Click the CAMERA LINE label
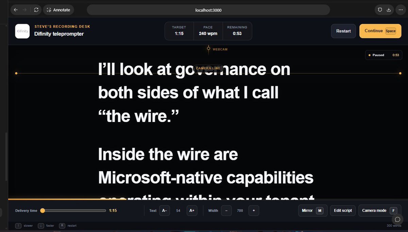The image size is (408, 232). pyautogui.click(x=208, y=68)
